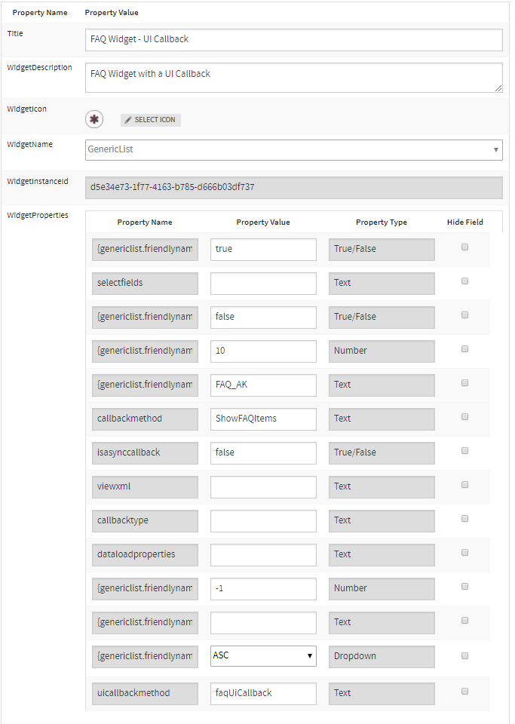The image size is (515, 724).
Task: Check Hide Field for the callbackmethod row
Action: coord(464,416)
